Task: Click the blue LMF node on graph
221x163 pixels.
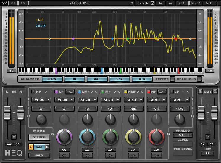Action: pyautogui.click(x=112, y=38)
